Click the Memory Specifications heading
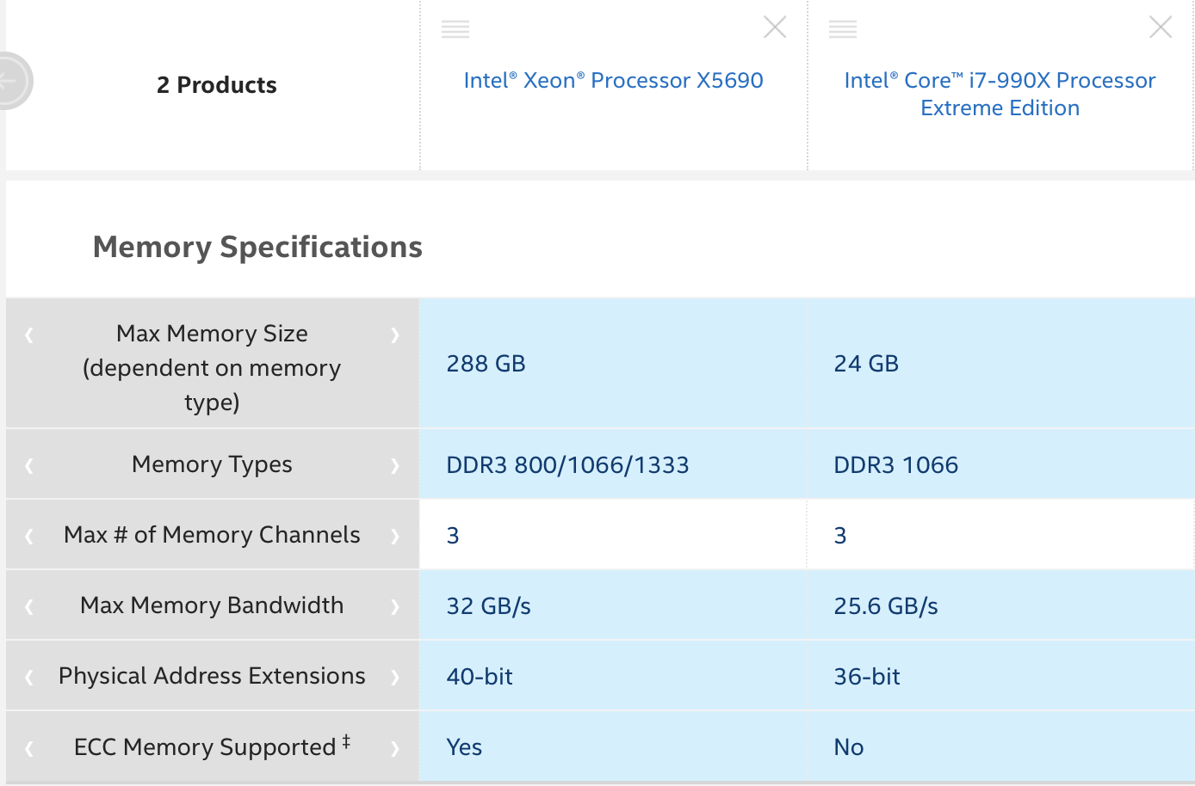1195x786 pixels. [257, 248]
